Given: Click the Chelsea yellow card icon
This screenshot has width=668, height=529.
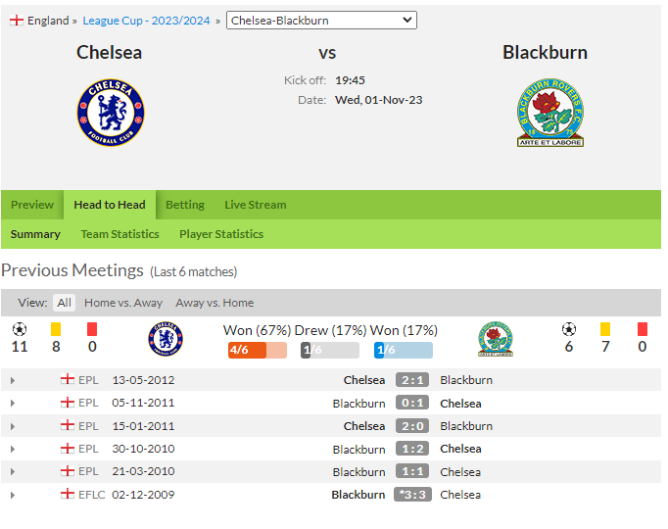Looking at the screenshot, I should tap(56, 329).
